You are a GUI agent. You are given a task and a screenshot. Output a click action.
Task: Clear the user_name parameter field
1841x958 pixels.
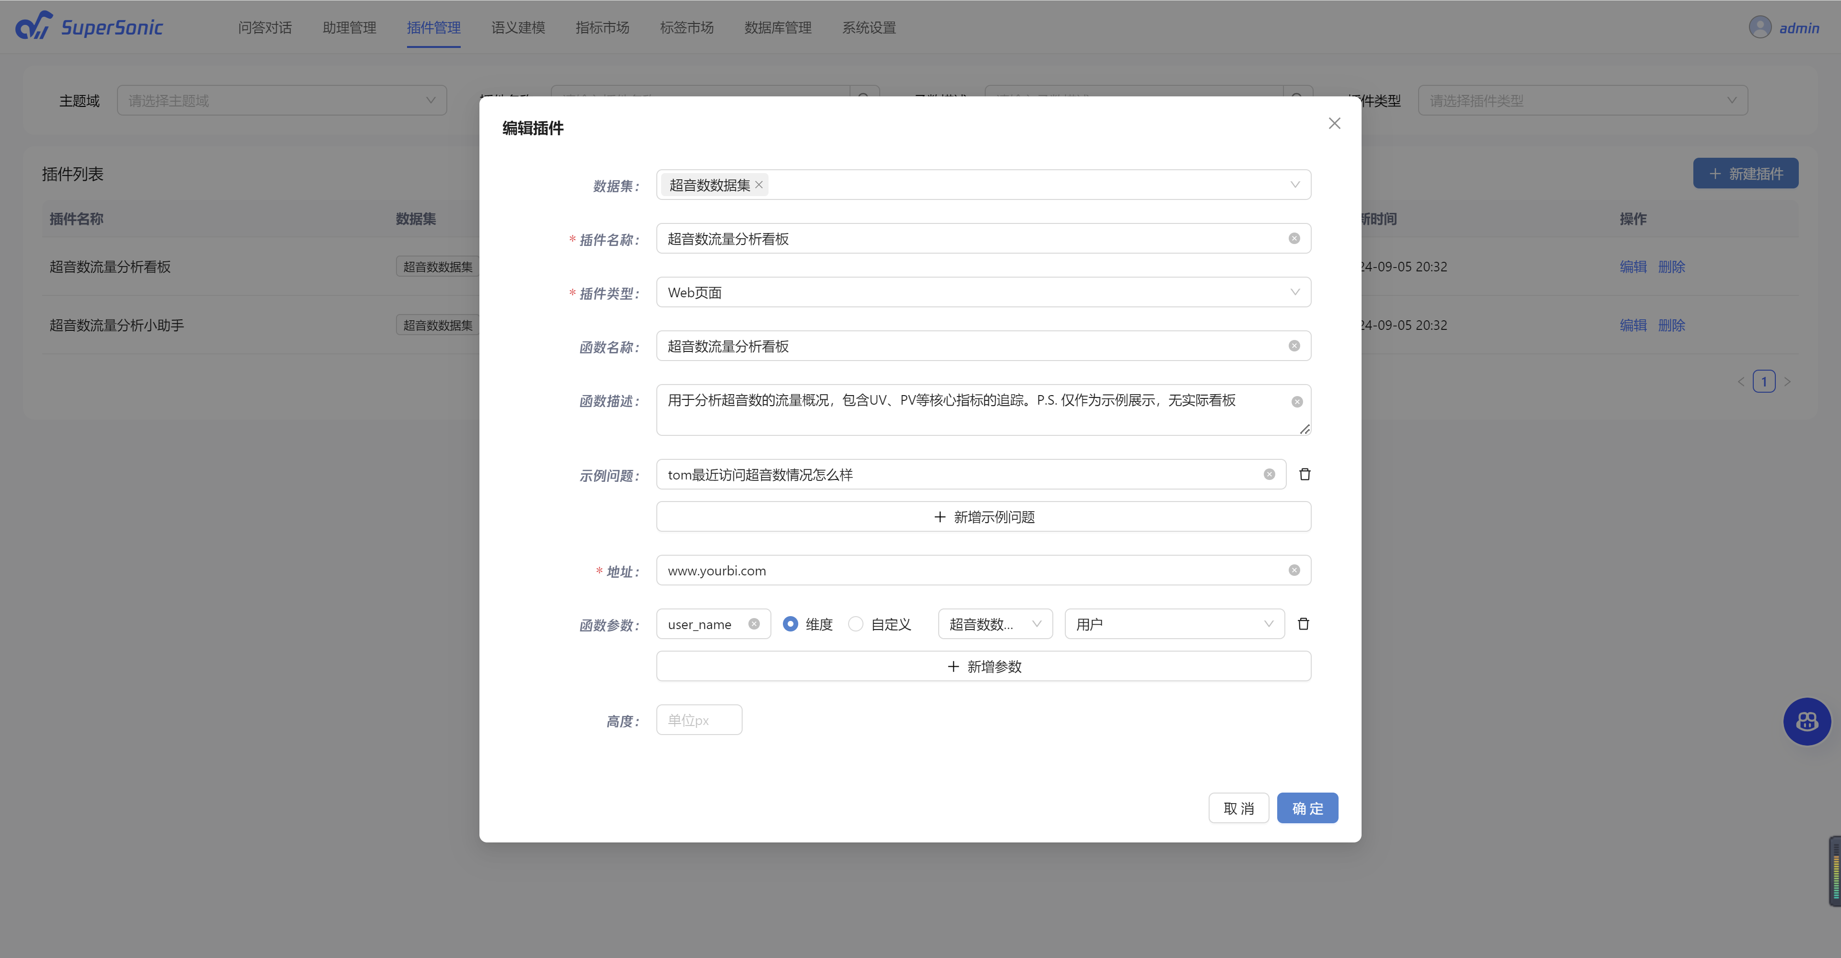point(753,624)
